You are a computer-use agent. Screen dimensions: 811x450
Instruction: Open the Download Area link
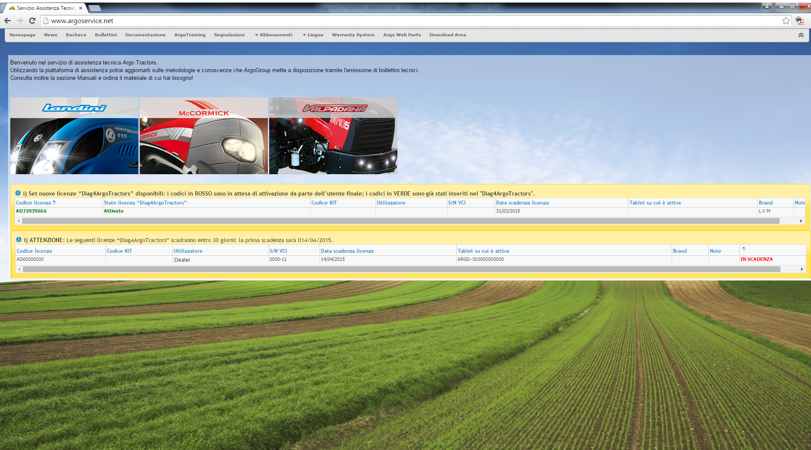coord(447,35)
